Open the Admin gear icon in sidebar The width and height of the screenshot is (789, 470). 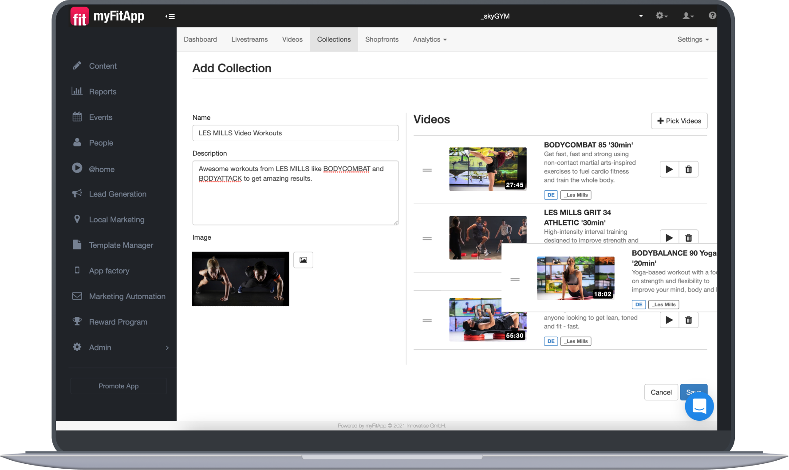(x=77, y=347)
